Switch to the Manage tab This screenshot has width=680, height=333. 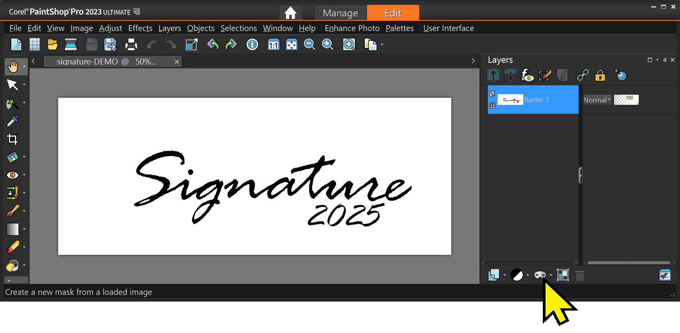pos(340,13)
